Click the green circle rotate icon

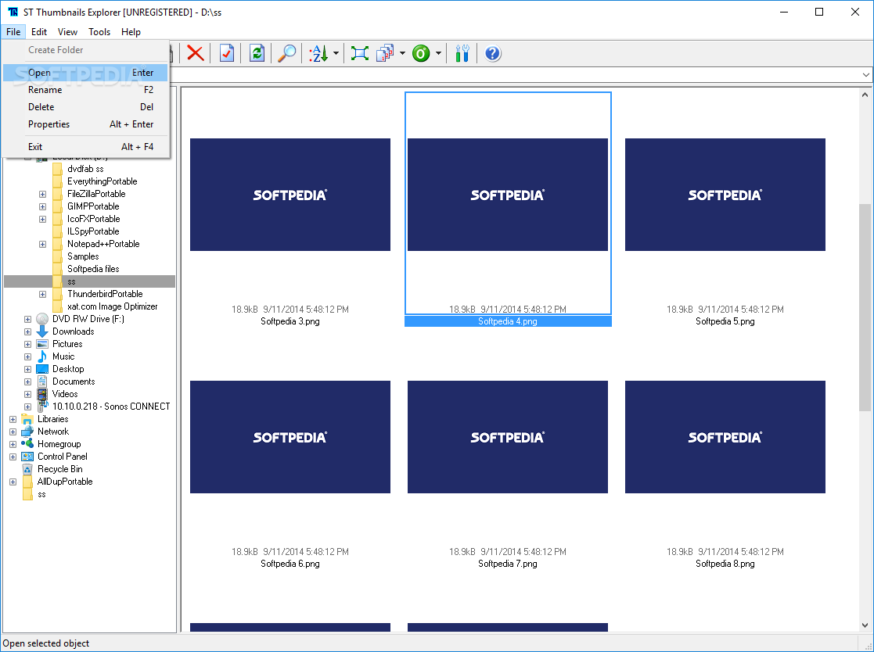[421, 53]
